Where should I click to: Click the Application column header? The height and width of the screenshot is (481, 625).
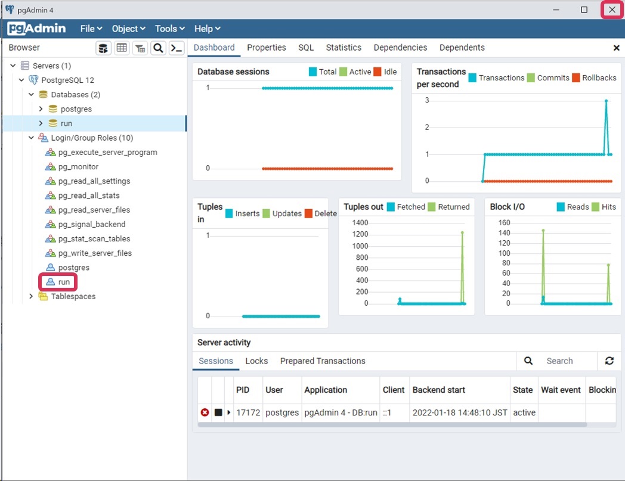click(341, 390)
